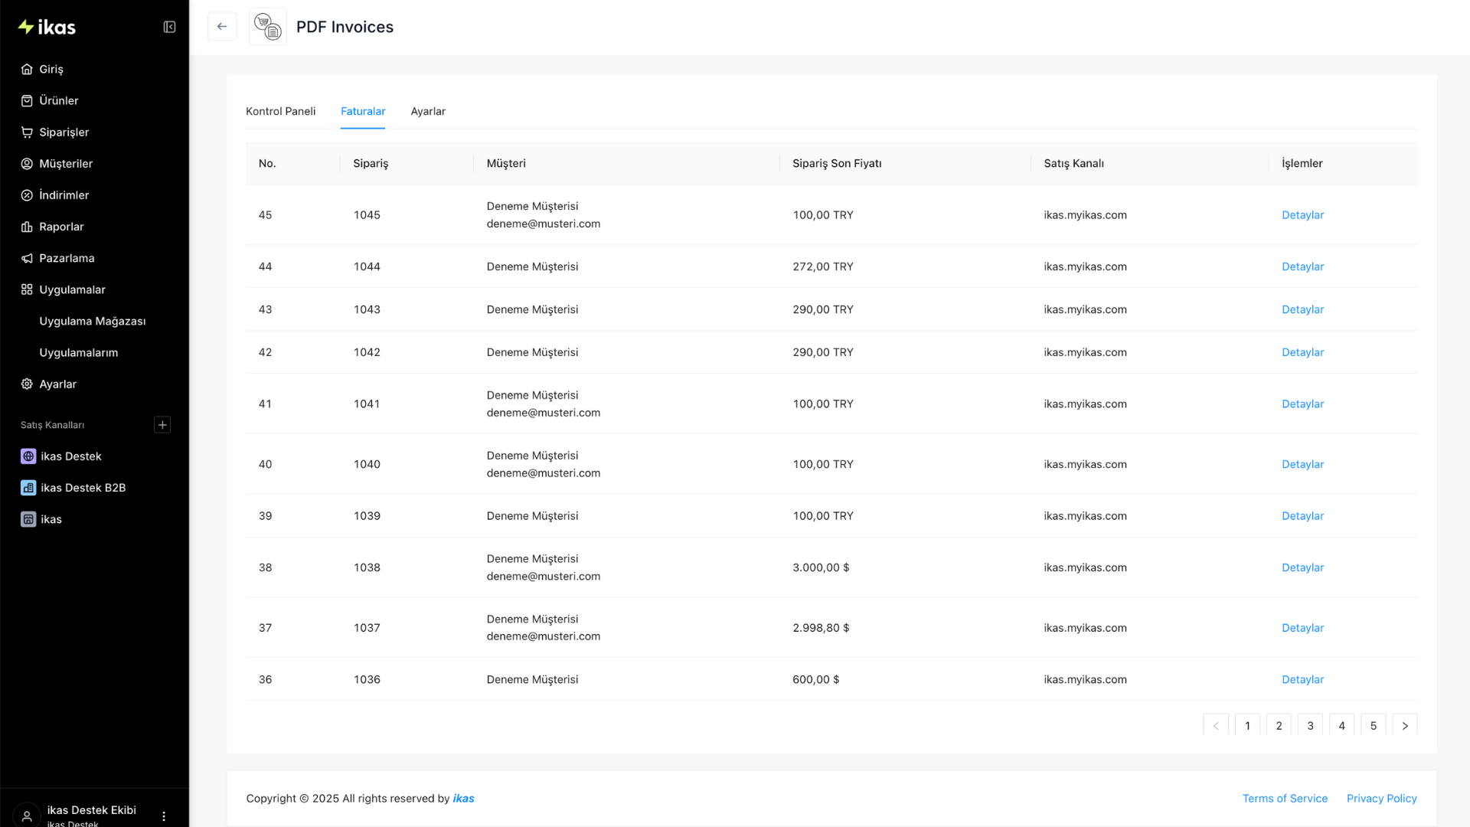Select pagination page 1
This screenshot has height=827, width=1470.
click(x=1247, y=725)
